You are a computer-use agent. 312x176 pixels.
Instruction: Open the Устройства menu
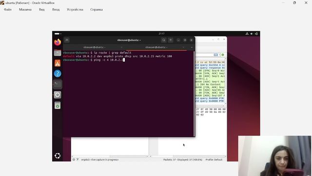tap(75, 9)
